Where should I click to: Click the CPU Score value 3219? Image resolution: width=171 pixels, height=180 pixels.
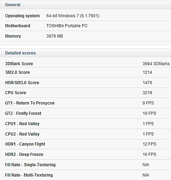(x=147, y=93)
